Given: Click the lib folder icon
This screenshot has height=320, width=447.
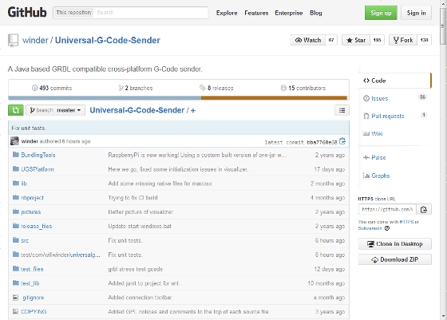Looking at the screenshot, I should 16,183.
